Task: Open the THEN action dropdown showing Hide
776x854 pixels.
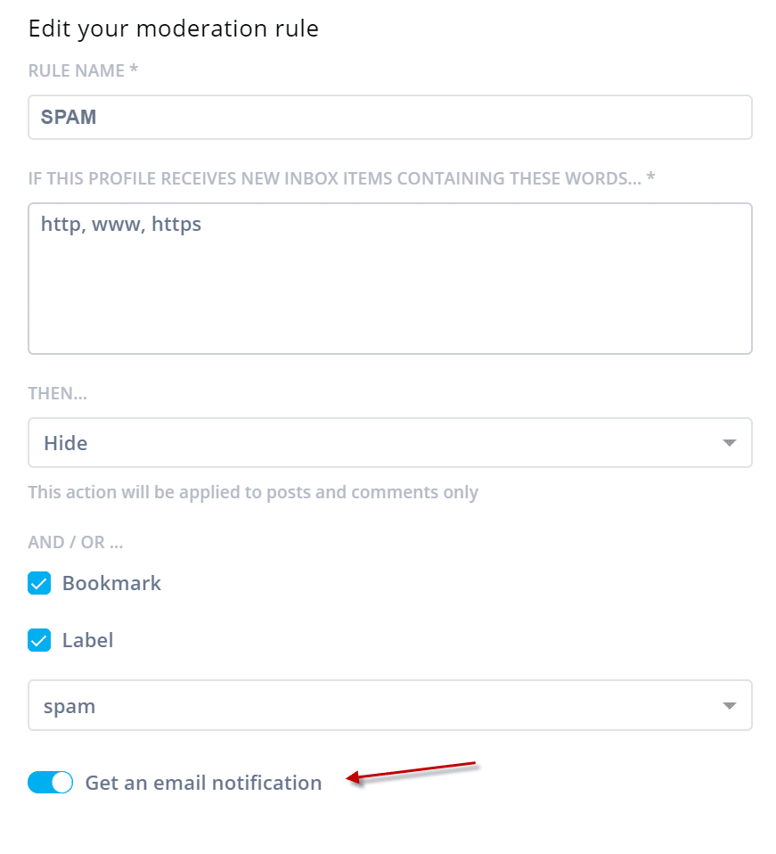Action: pos(390,443)
